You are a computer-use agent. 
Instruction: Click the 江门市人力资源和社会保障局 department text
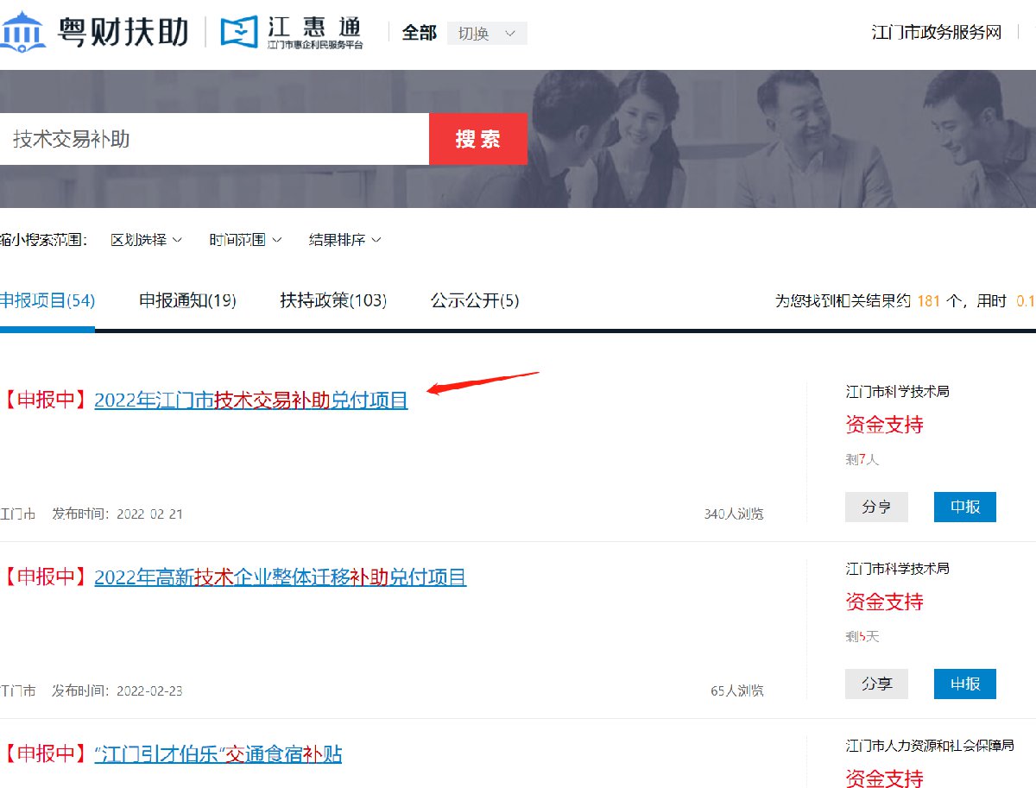[x=930, y=745]
